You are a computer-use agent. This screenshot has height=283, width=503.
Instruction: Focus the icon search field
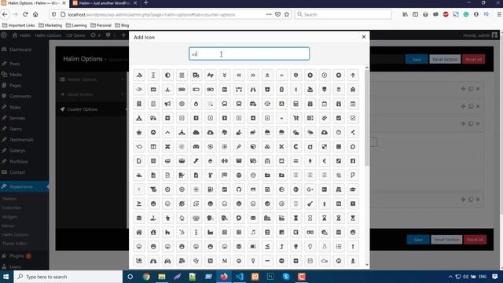pyautogui.click(x=249, y=54)
